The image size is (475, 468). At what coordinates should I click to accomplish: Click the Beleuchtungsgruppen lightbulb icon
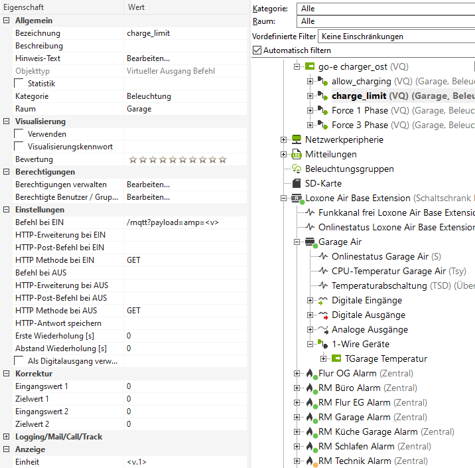tap(297, 169)
